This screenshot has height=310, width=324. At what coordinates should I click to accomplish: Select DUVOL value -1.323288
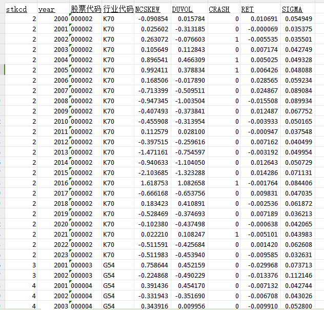pyautogui.click(x=188, y=173)
